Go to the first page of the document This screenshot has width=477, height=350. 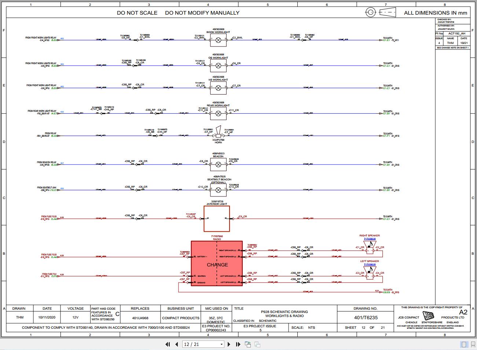(x=168, y=345)
